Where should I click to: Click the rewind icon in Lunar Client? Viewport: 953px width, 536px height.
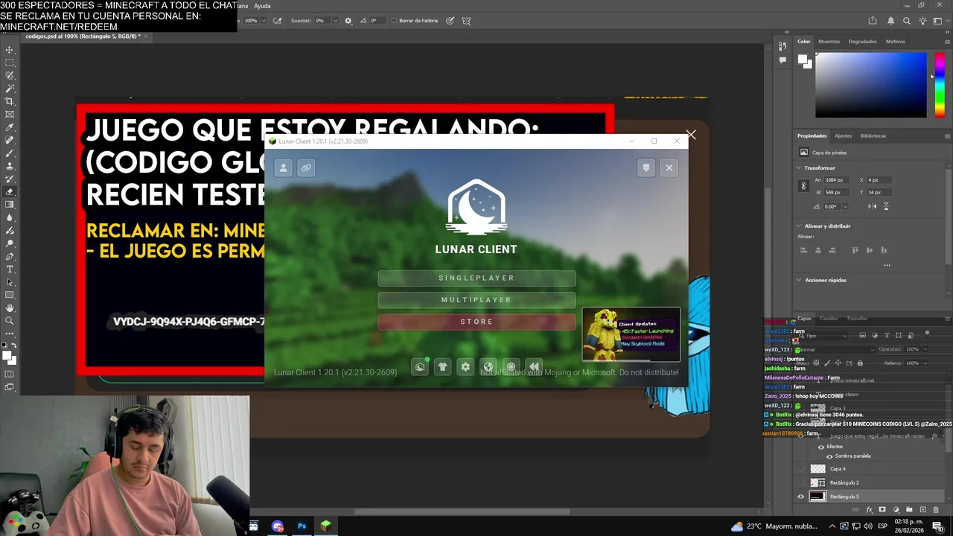(534, 366)
